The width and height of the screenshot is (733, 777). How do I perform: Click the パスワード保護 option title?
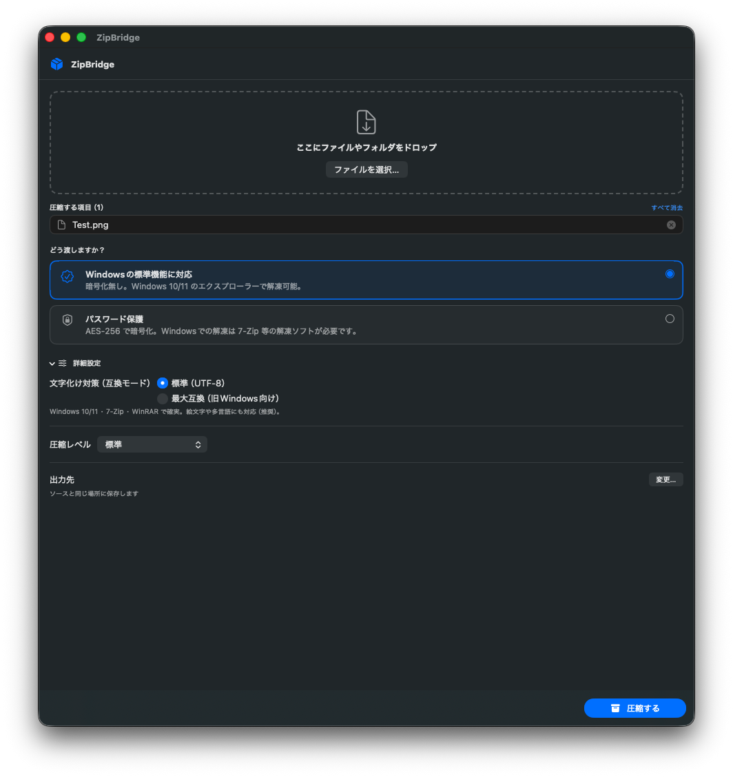coord(114,319)
